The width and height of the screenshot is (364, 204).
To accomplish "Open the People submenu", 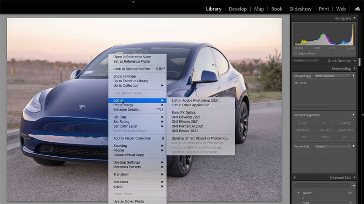I will pyautogui.click(x=137, y=150).
